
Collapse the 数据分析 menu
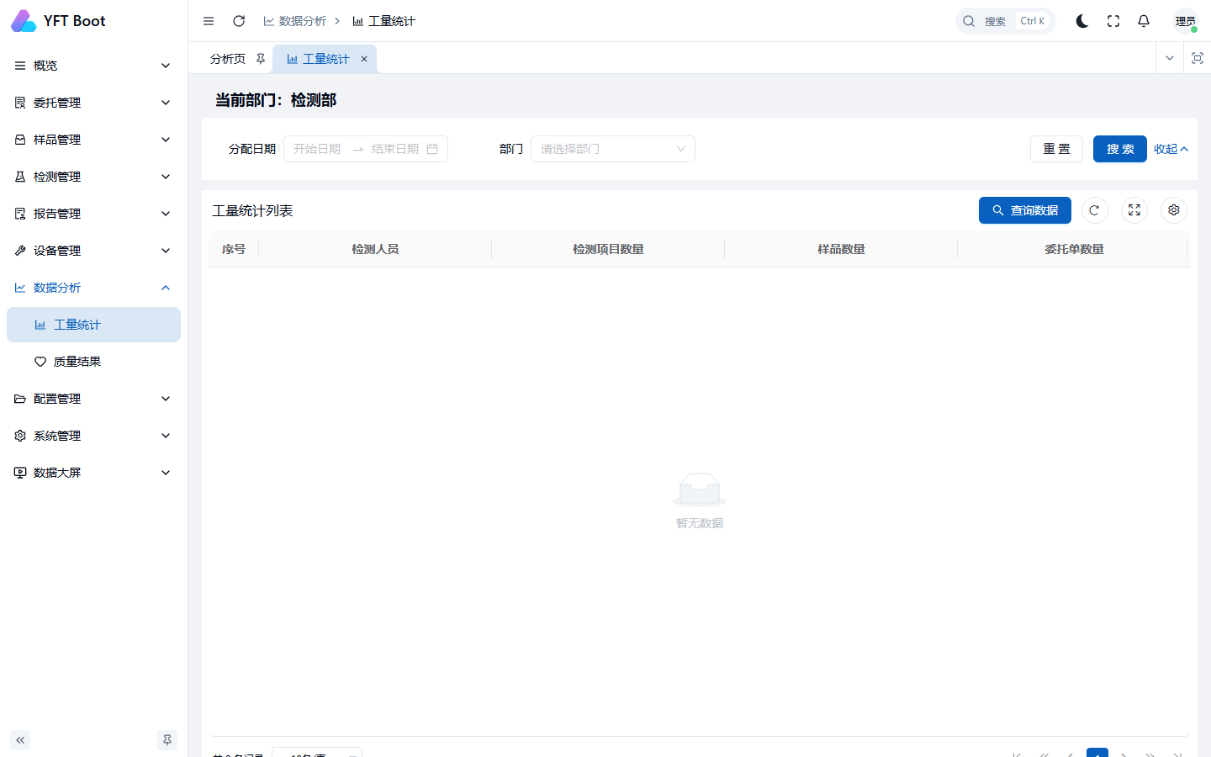pos(93,288)
